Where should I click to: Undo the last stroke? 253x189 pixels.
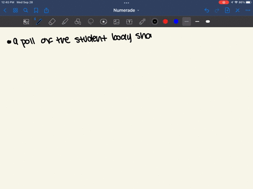point(207,10)
